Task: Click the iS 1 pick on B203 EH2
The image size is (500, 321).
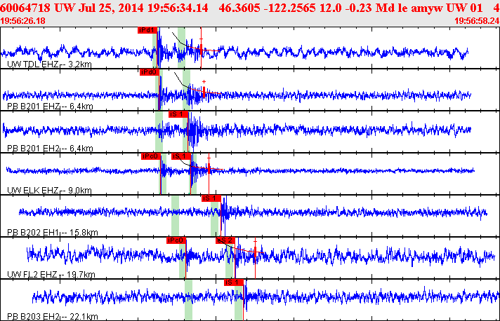Action: pyautogui.click(x=234, y=282)
